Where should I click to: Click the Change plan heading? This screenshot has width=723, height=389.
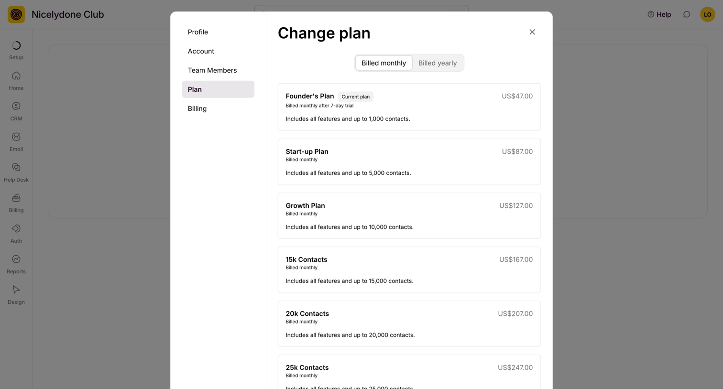[x=324, y=33]
